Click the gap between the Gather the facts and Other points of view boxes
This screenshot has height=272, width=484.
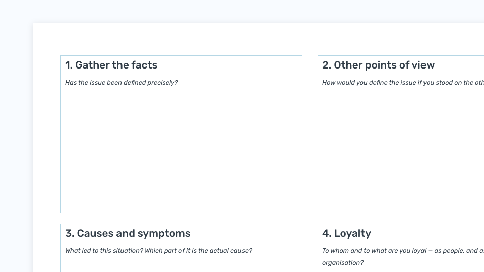(310, 134)
